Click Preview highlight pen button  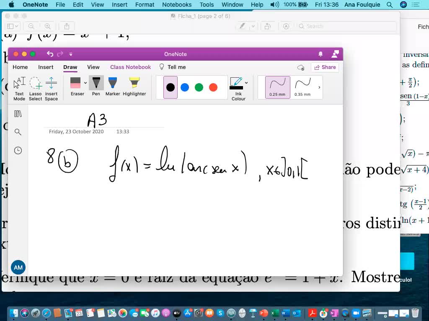tap(243, 26)
